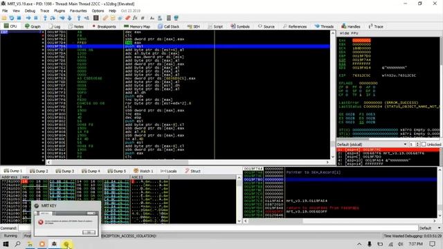
Task: Click the Hide FPU button
Action: coord(349,33)
